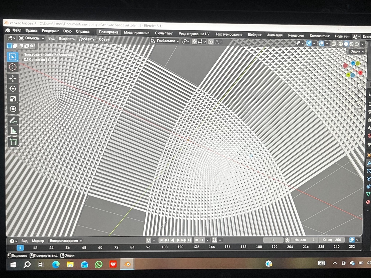Click the Z axis of the navigation gizmo
The height and width of the screenshot is (278, 371).
(353, 63)
